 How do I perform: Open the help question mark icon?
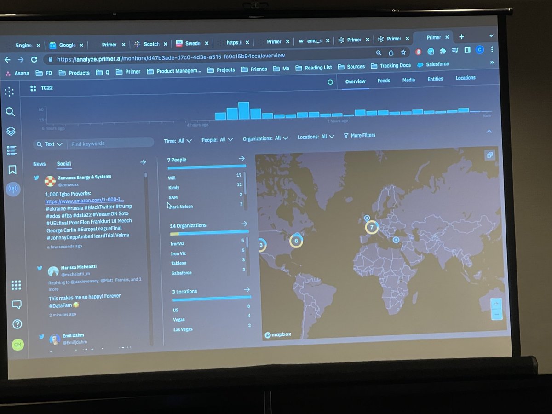click(17, 324)
